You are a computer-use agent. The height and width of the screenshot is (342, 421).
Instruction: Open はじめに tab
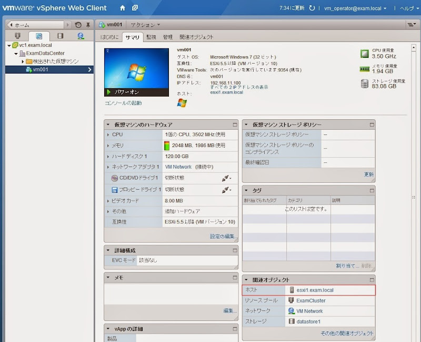pyautogui.click(x=109, y=37)
